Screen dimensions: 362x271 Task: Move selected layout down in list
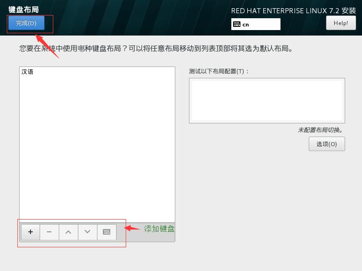87,232
